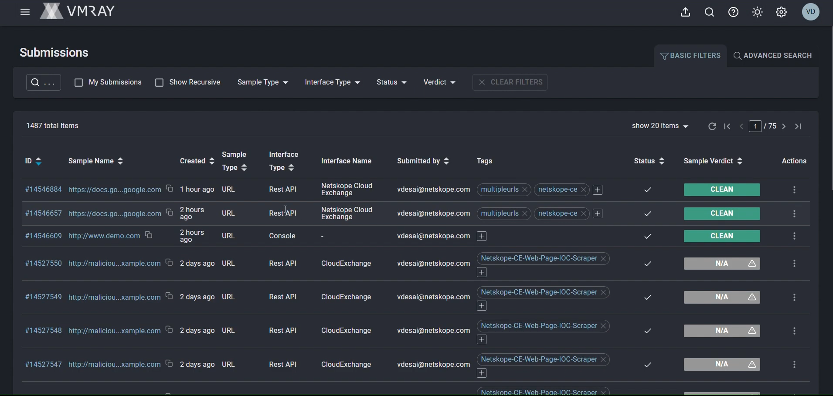Image resolution: width=833 pixels, height=396 pixels.
Task: Open submission #14527547
Action: click(x=44, y=365)
